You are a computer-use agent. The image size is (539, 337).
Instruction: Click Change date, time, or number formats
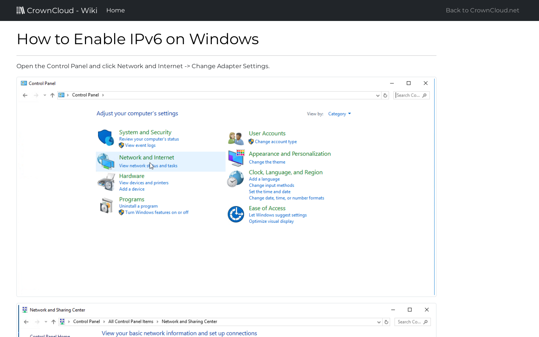tap(287, 198)
